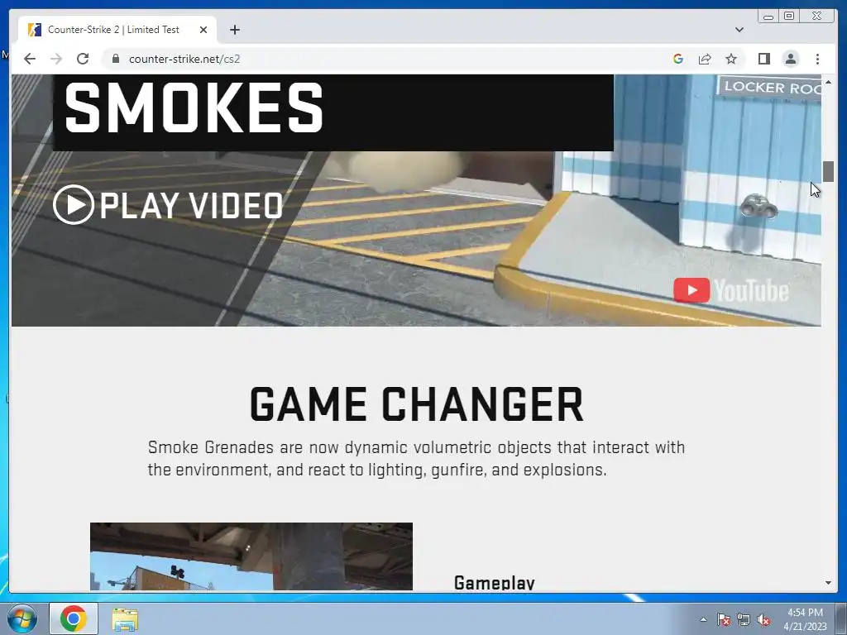The image size is (847, 635).
Task: Open the clock showing 4:54 PM
Action: [x=805, y=619]
